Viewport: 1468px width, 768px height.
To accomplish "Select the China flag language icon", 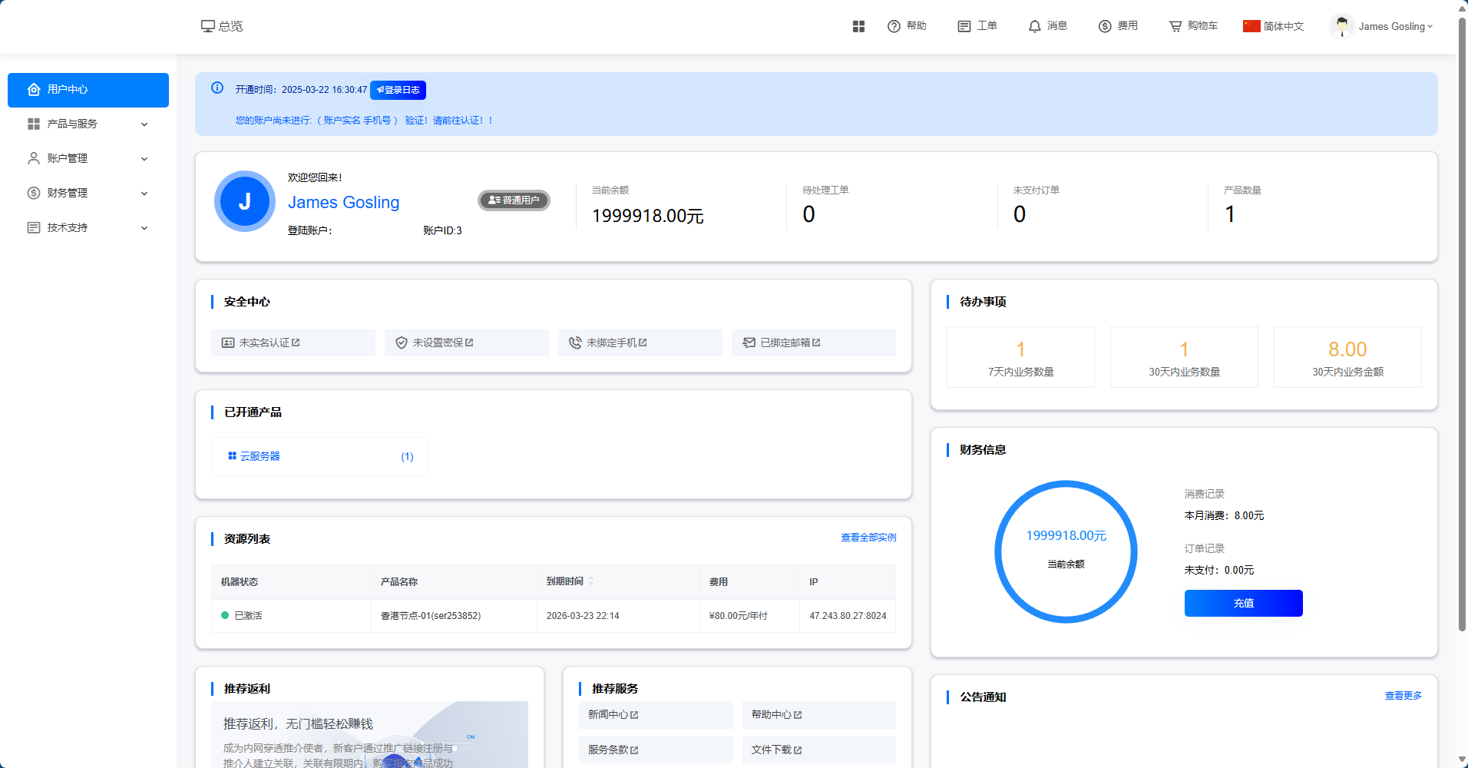I will 1251,26.
